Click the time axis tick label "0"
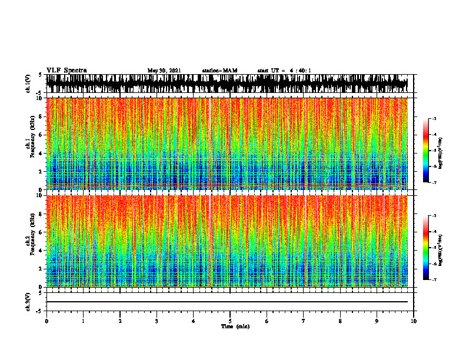Viewport: 466px width, 360px height. [x=46, y=321]
